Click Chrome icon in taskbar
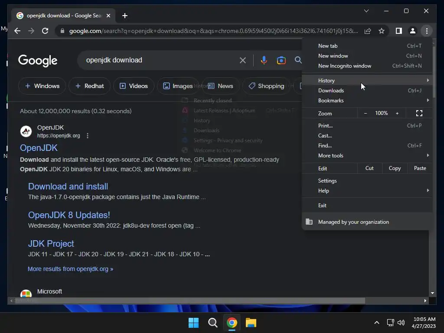Screen dimensions: 444x333 [232, 323]
